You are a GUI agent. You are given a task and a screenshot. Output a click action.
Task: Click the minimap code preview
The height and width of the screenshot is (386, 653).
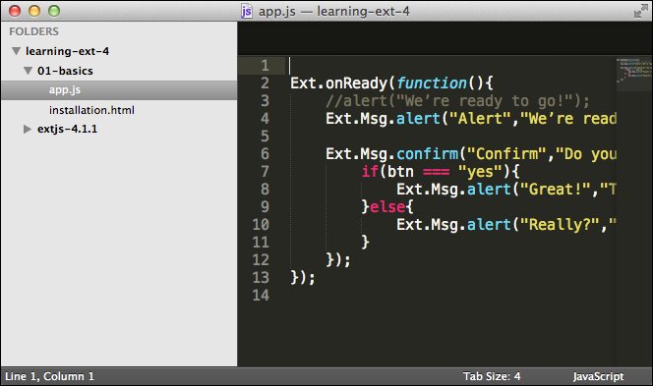634,70
